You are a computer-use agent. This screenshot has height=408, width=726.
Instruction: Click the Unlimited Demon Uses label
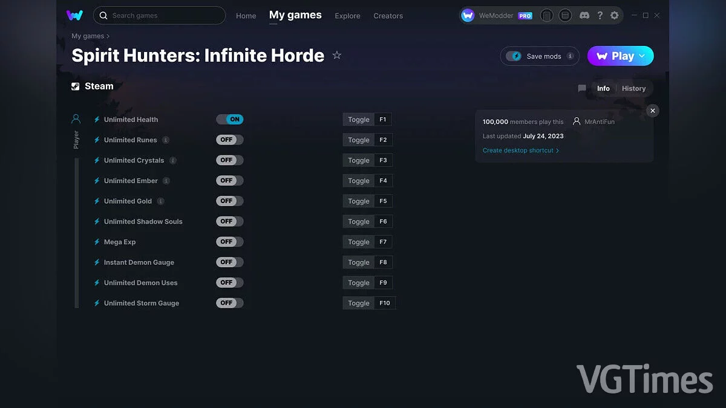tap(140, 283)
